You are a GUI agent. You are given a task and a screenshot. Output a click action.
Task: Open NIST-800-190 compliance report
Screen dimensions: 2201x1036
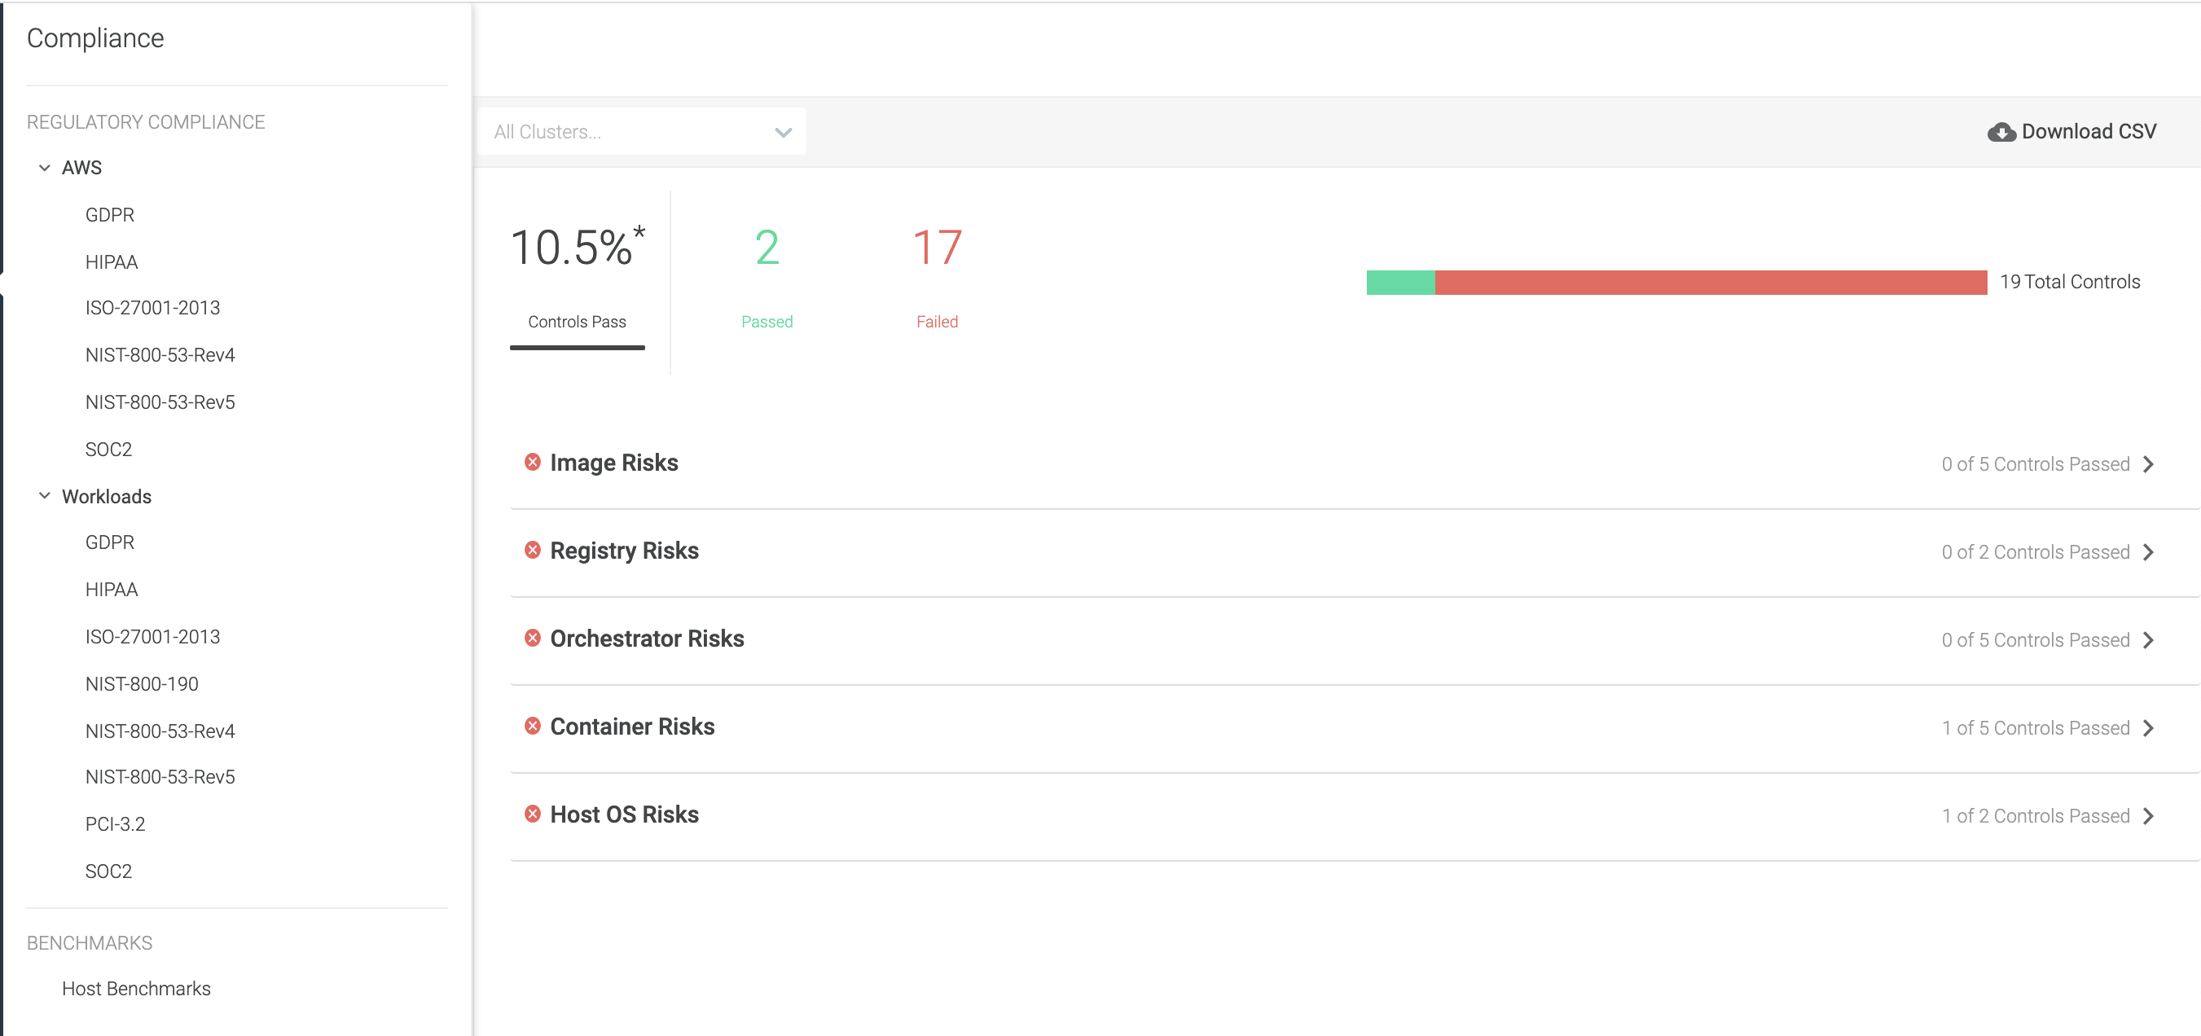coord(142,684)
